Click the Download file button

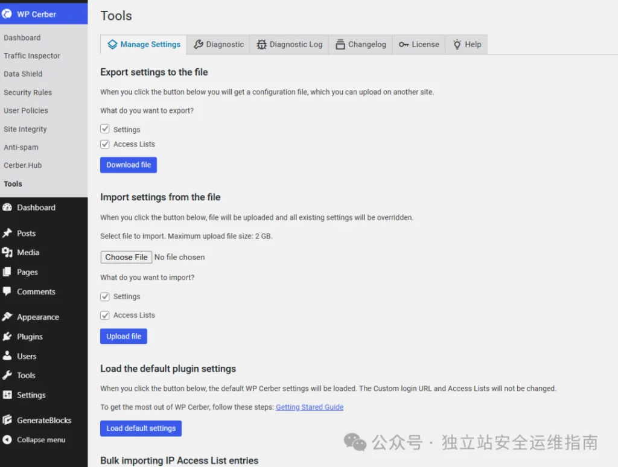point(129,165)
